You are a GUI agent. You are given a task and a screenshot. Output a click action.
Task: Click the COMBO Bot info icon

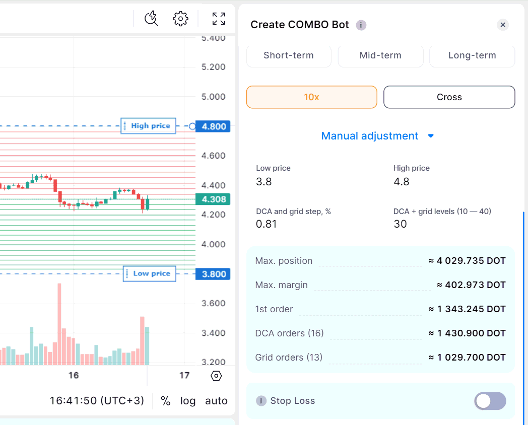(361, 25)
